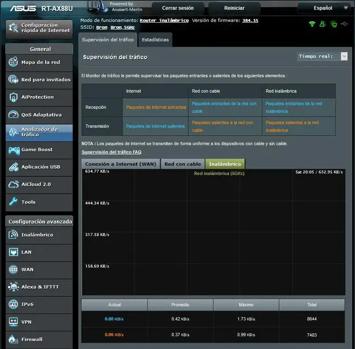Click the Aplicación USB icon

pos(14,167)
